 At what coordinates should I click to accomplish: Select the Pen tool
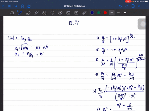[20, 13]
